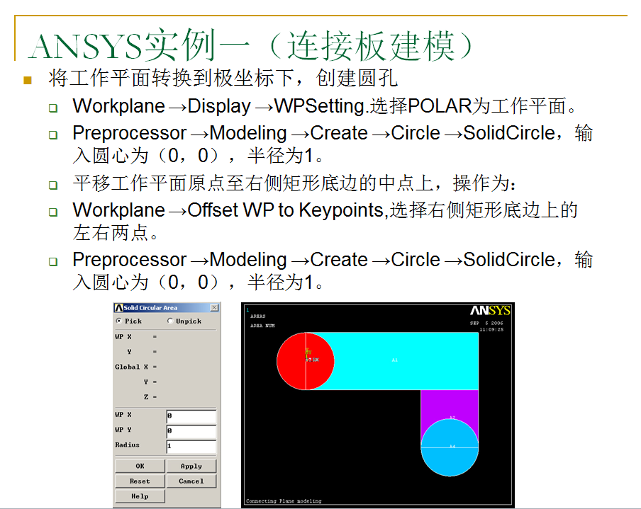The height and width of the screenshot is (509, 641).
Task: Open Help for Solid Circular Area
Action: click(140, 496)
